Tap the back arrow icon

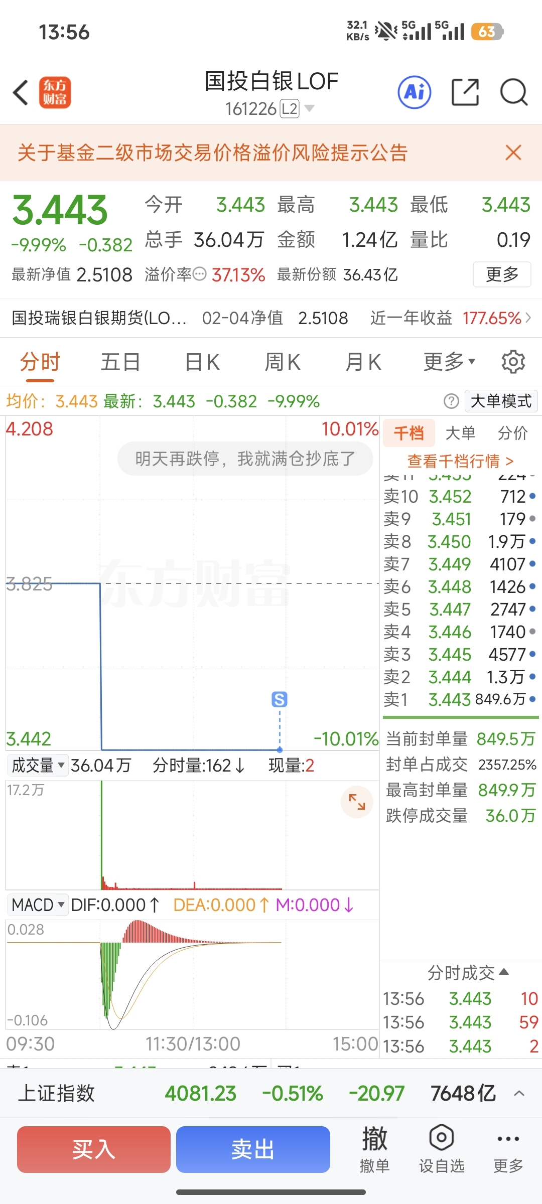tap(21, 93)
